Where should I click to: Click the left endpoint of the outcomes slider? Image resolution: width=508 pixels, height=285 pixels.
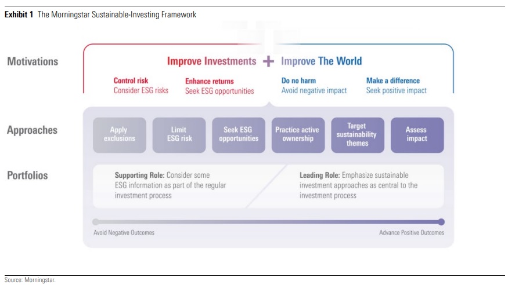96,221
